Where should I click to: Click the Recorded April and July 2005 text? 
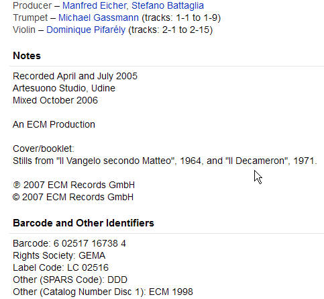(75, 76)
